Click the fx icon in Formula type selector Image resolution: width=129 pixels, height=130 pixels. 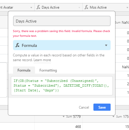(17, 45)
